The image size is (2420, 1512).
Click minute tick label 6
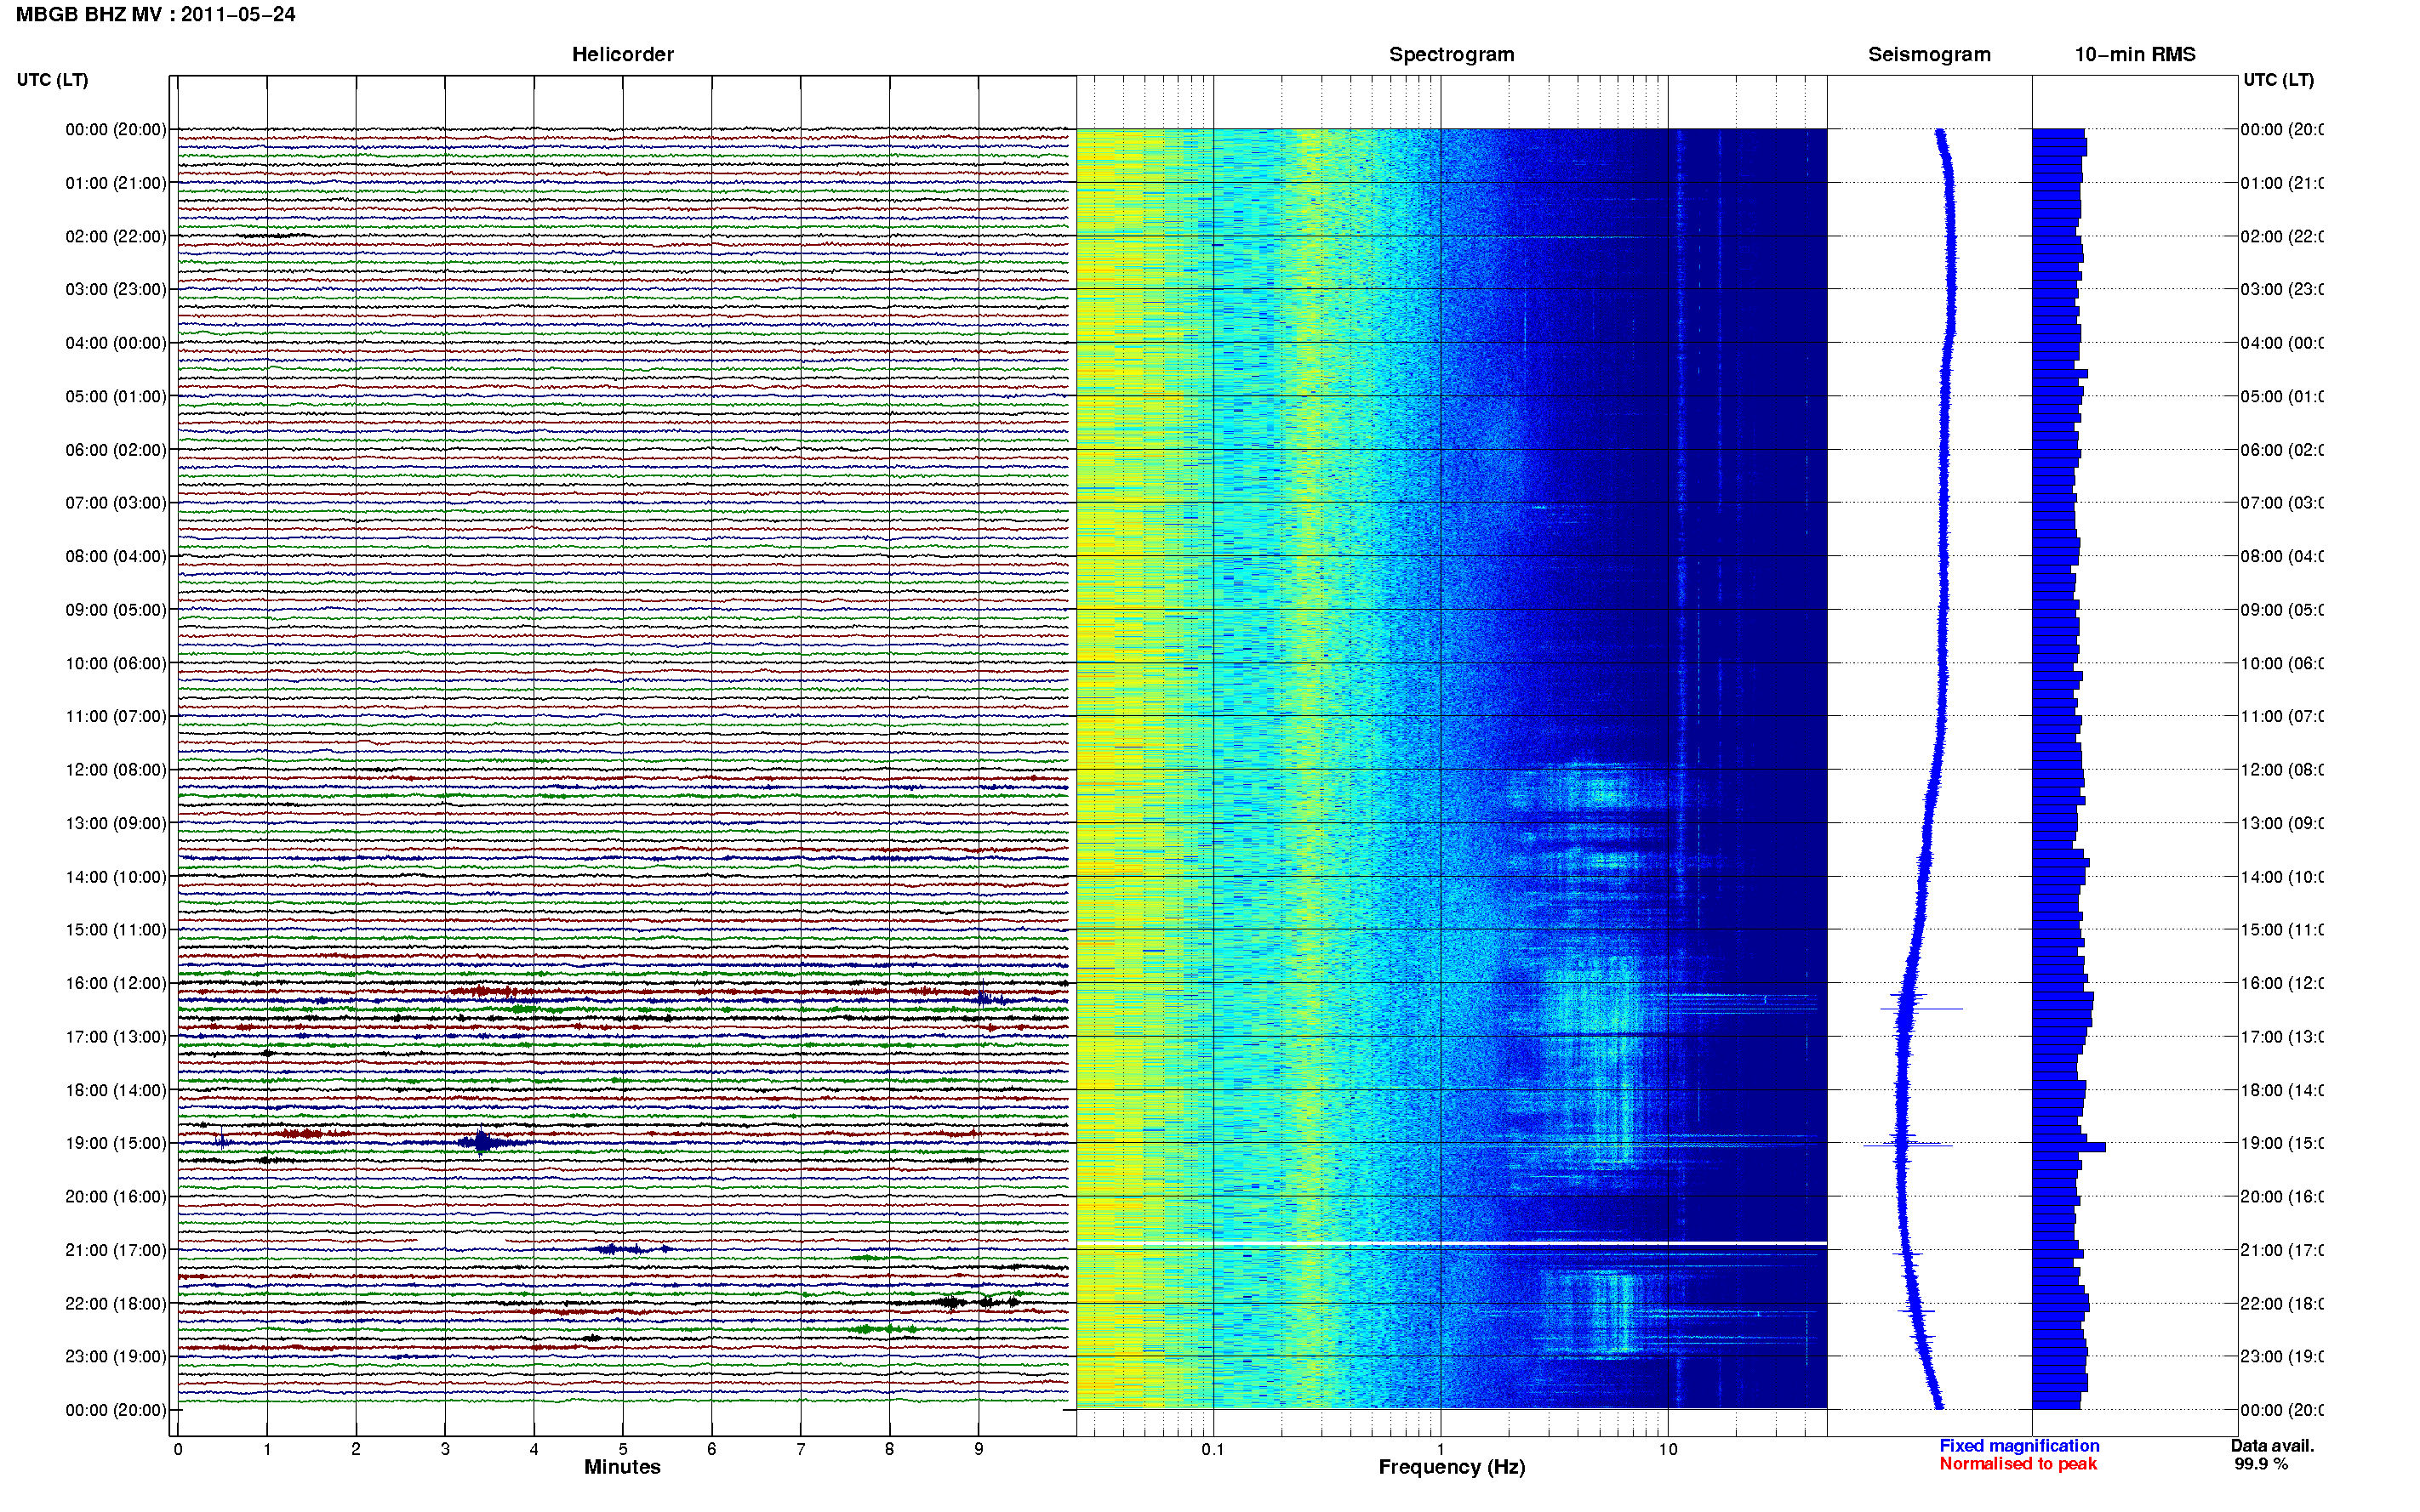pyautogui.click(x=711, y=1450)
